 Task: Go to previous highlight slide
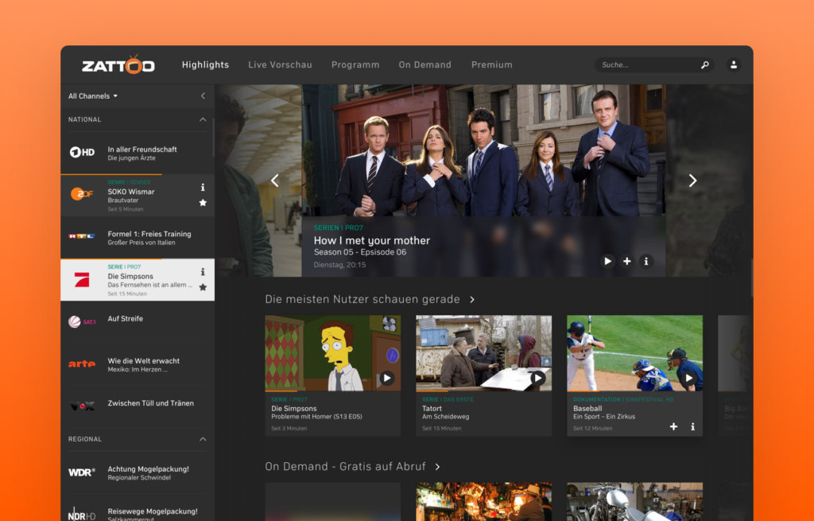coord(274,181)
